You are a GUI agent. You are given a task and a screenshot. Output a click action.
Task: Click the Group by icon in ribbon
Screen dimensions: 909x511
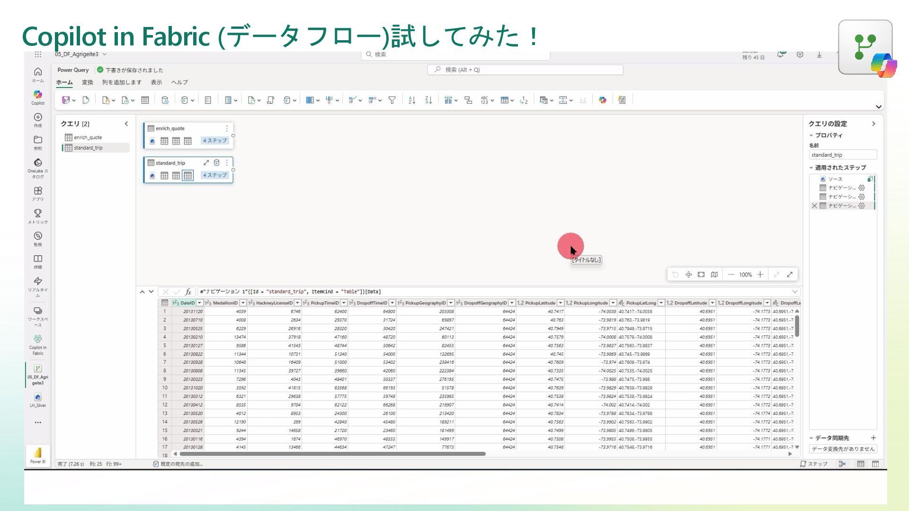pos(468,100)
